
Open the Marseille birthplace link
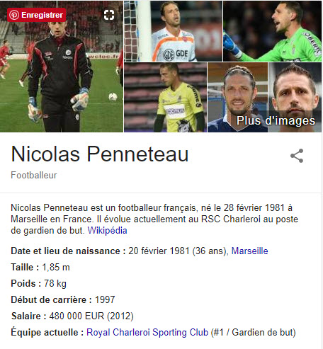tap(249, 251)
